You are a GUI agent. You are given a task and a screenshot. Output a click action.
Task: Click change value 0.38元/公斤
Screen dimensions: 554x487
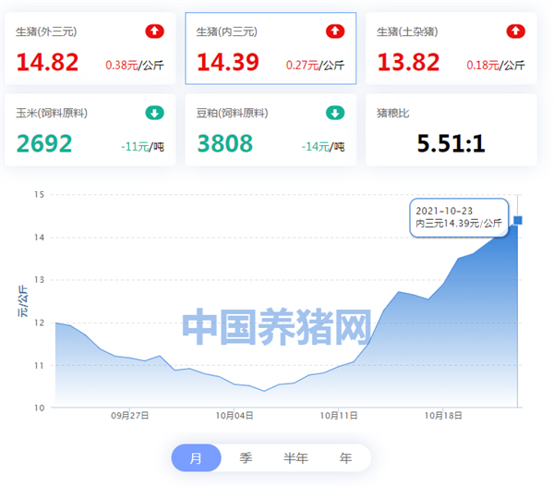[x=135, y=65]
